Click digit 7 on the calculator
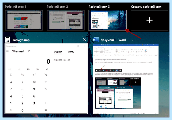Screen dimensions: 172x120 (11, 89)
